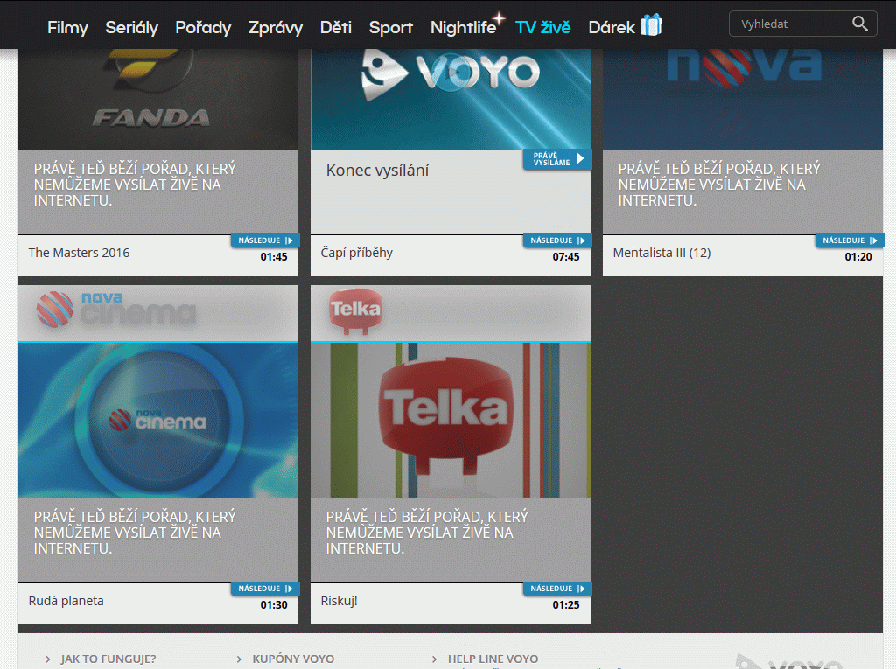
Task: Click Následuje badge for The Masters 2016
Action: point(265,240)
